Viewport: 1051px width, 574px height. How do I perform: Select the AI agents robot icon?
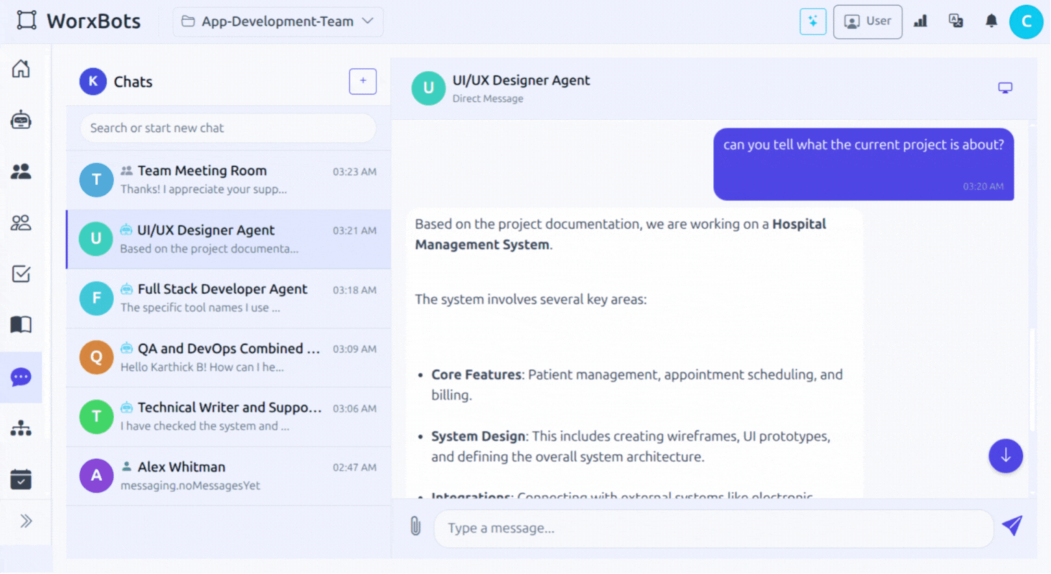pyautogui.click(x=21, y=120)
